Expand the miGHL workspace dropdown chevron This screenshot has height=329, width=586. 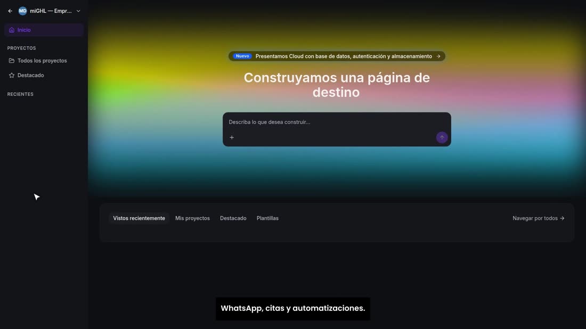point(78,11)
